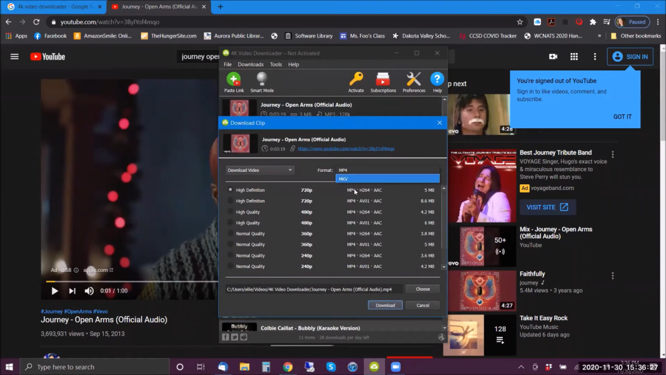Image resolution: width=666 pixels, height=375 pixels.
Task: Choose MKV from the format list
Action: pyautogui.click(x=387, y=179)
